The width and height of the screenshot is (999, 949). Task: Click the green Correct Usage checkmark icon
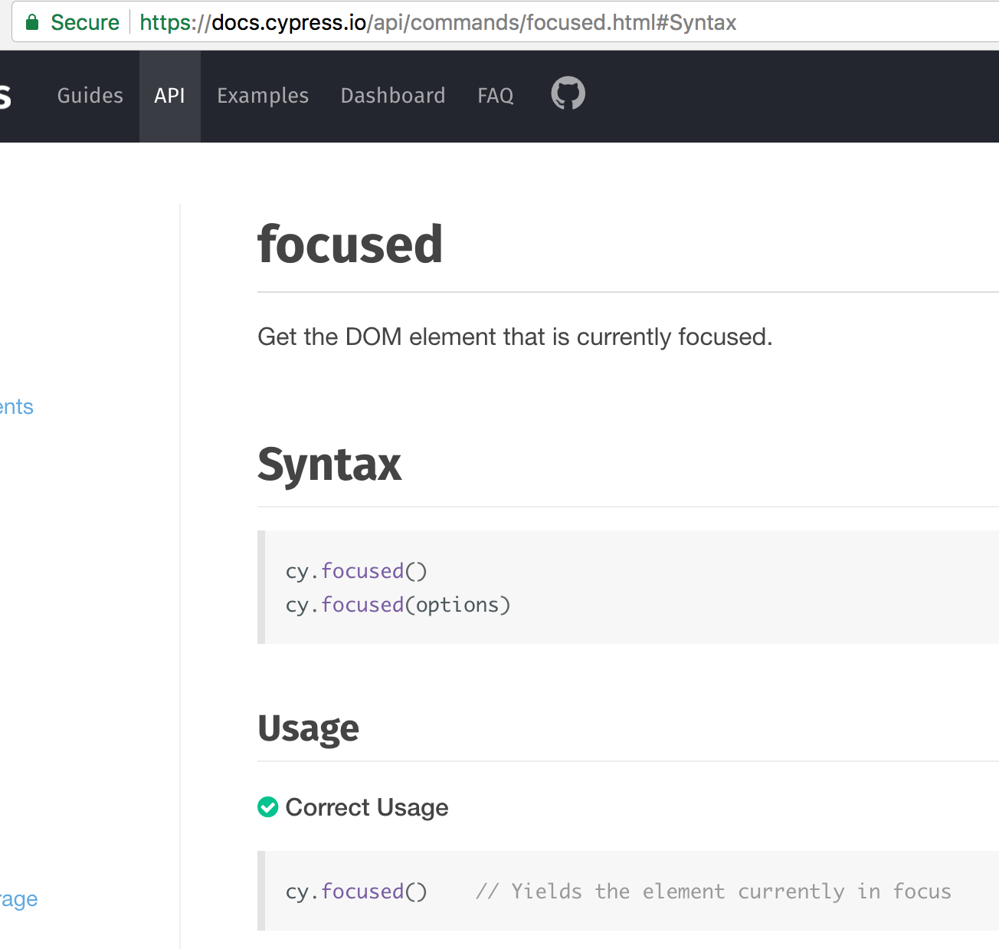(267, 807)
